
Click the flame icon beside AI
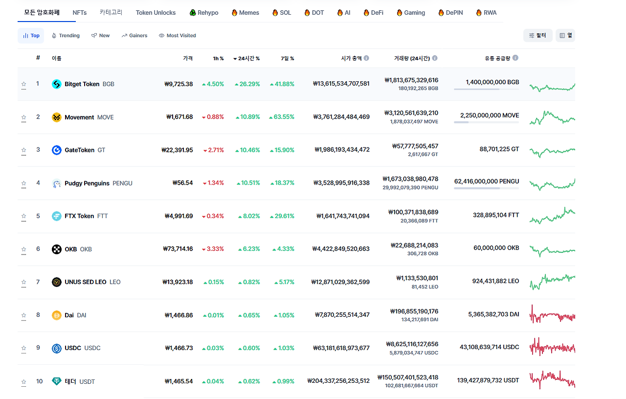(x=340, y=13)
